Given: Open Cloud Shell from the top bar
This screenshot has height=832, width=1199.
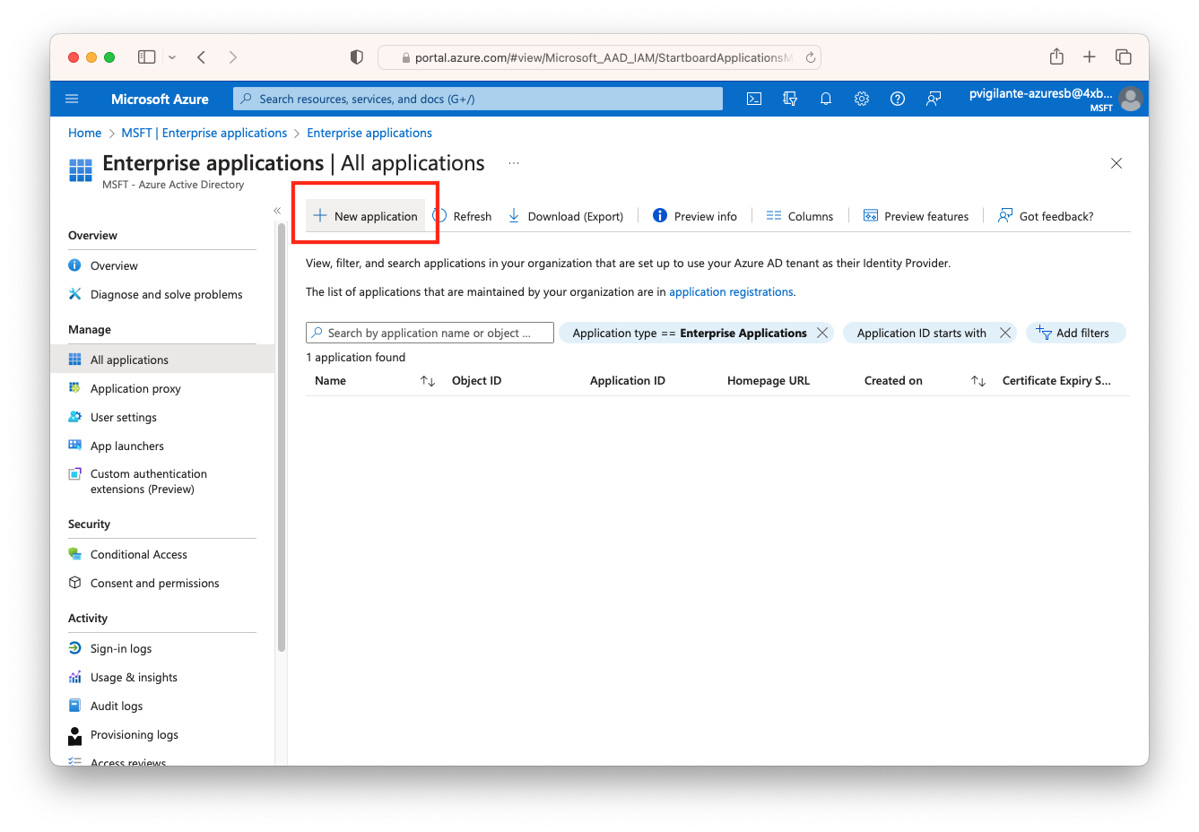Looking at the screenshot, I should tap(754, 99).
